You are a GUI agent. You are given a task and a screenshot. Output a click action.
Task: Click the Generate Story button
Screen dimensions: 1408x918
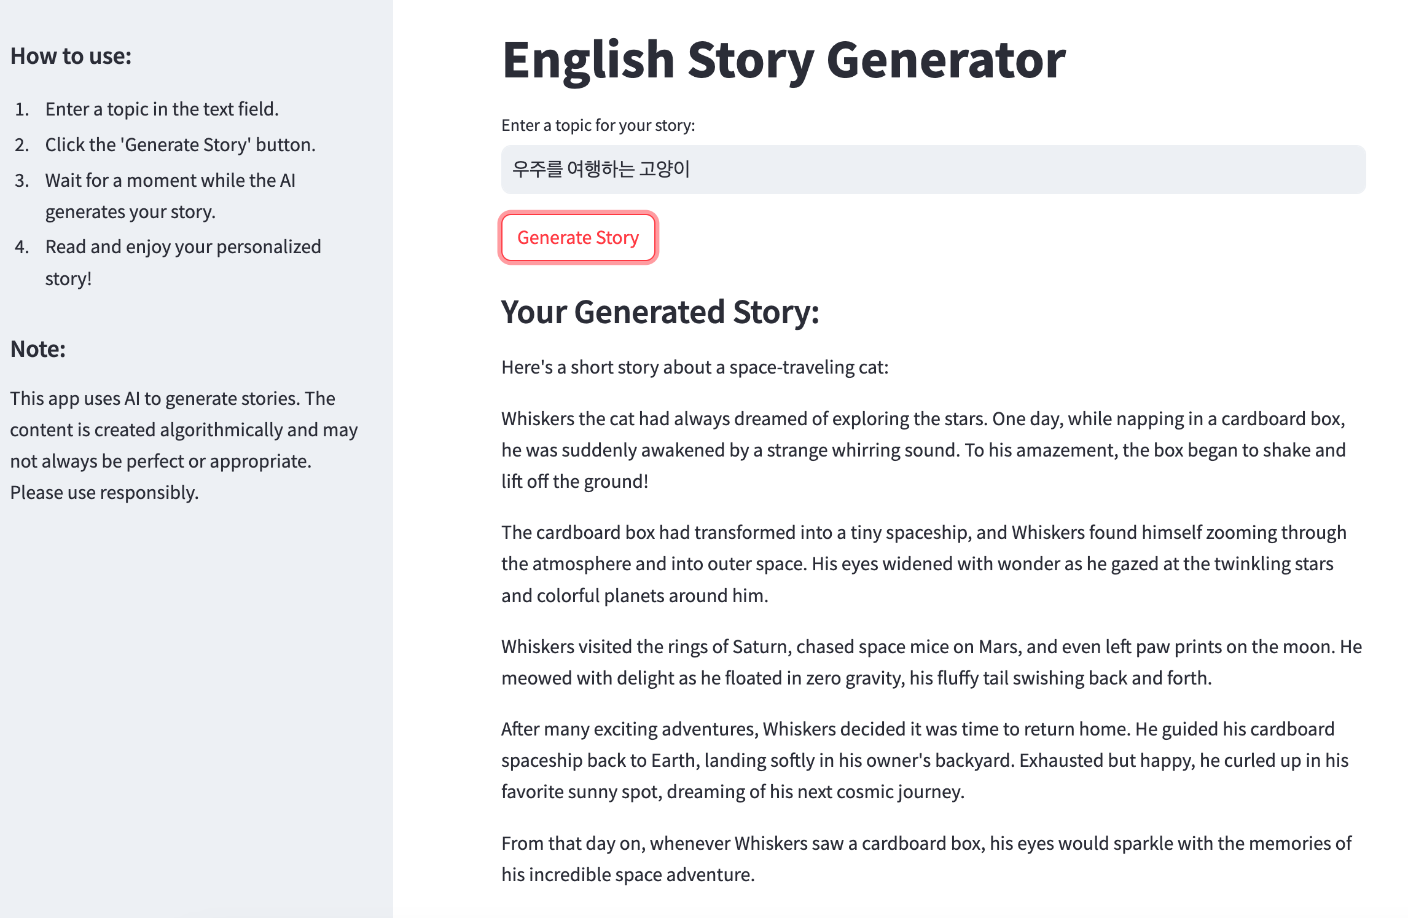click(x=578, y=238)
